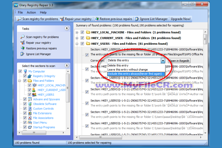Viewport: 222px width, 148px height.
Task: Click the magnifier icon for Scan registry toolbar
Action: [x=19, y=19]
